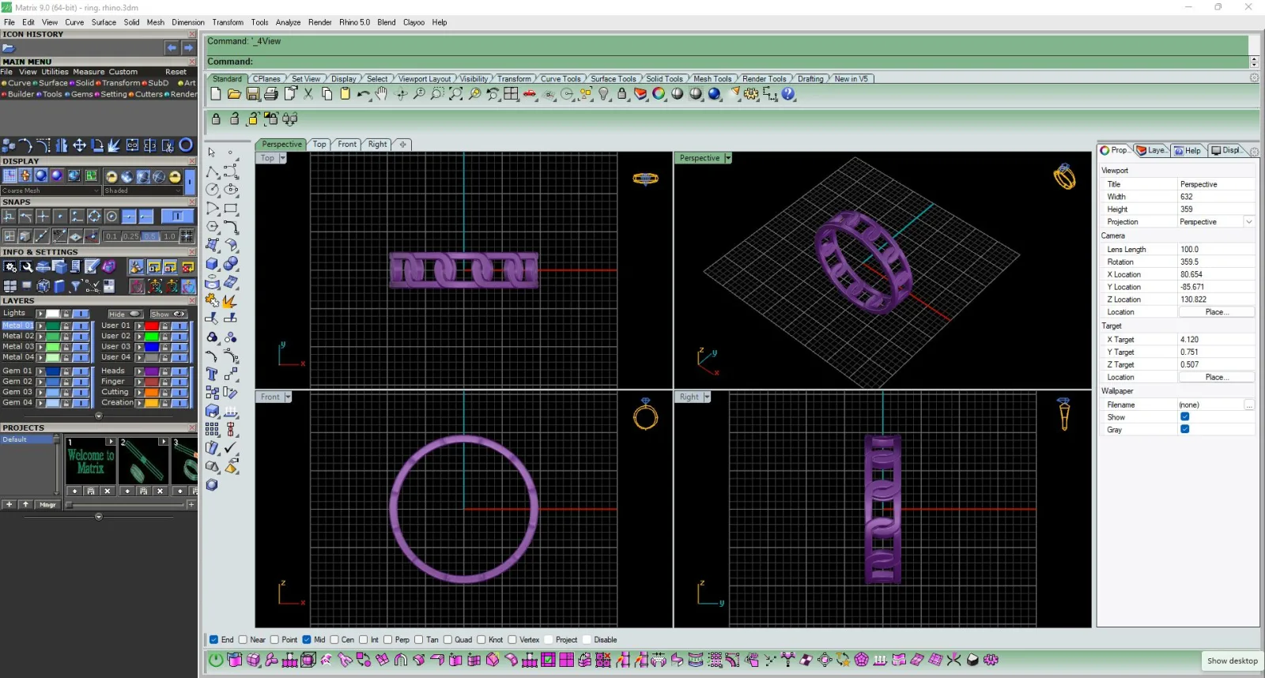Open the Shaded display mode dropdown
1265x678 pixels.
[x=142, y=190]
